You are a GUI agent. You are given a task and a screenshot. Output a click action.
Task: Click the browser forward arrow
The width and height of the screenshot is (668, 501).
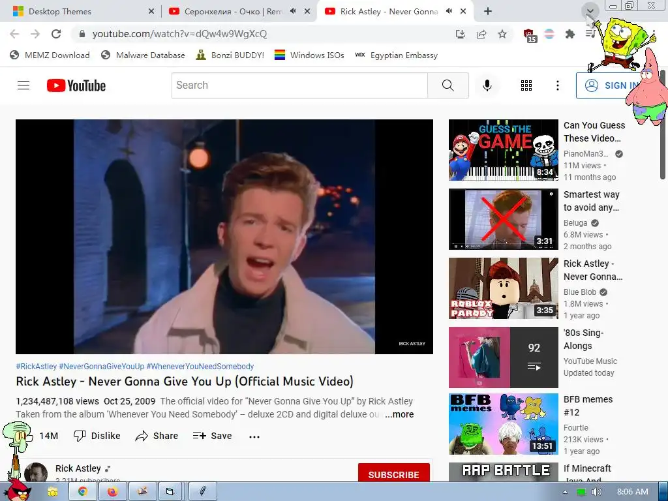point(35,34)
